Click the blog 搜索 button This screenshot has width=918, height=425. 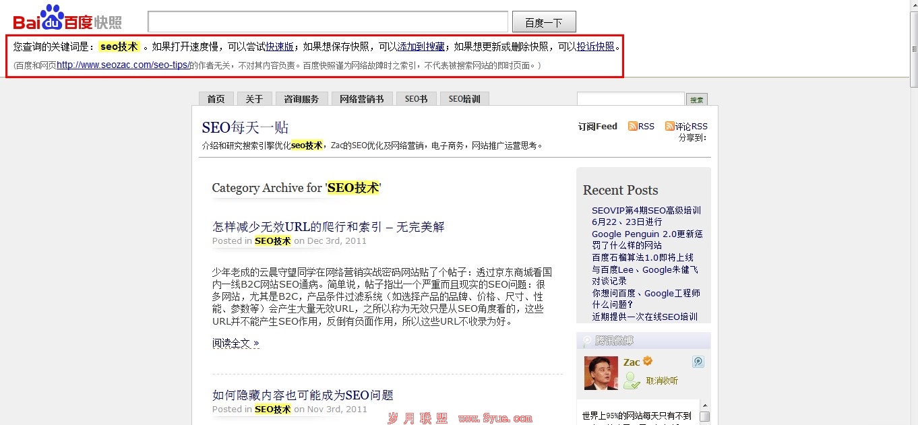(x=697, y=100)
